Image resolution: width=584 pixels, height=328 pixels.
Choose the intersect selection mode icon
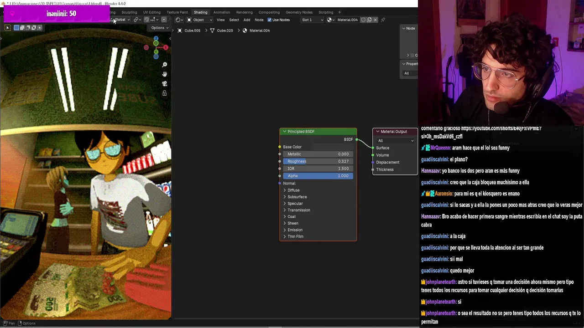40,28
